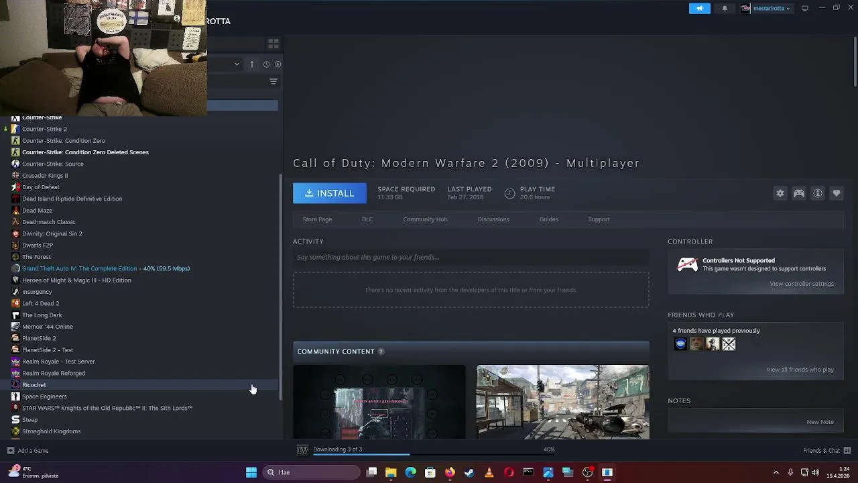
Task: Toggle the recent activity clock filter
Action: 266,64
